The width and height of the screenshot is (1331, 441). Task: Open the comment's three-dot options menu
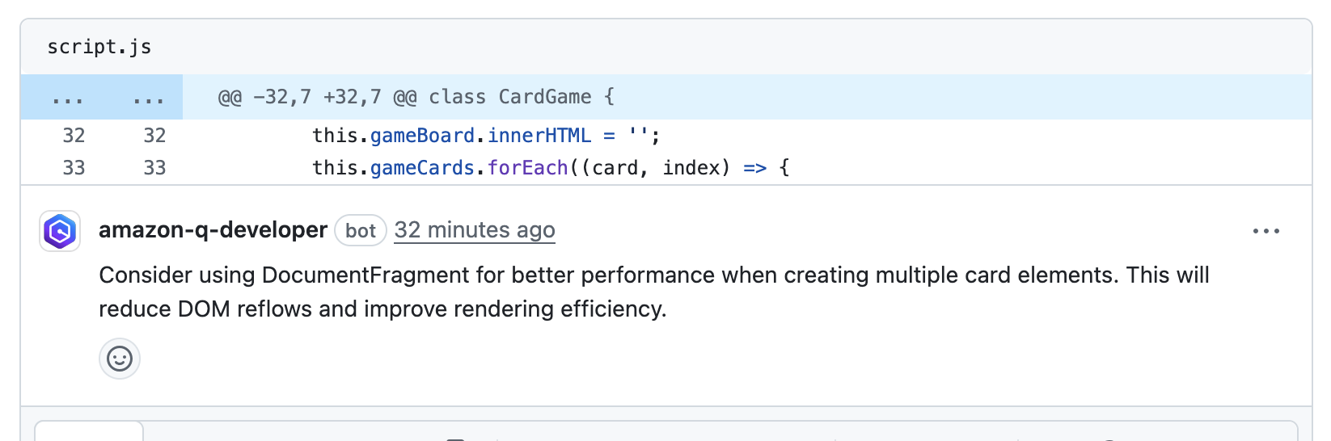[x=1266, y=231]
